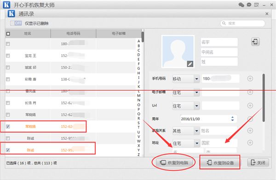Jump to letter H in alphabet index
This screenshot has height=180, width=276.
(139, 73)
